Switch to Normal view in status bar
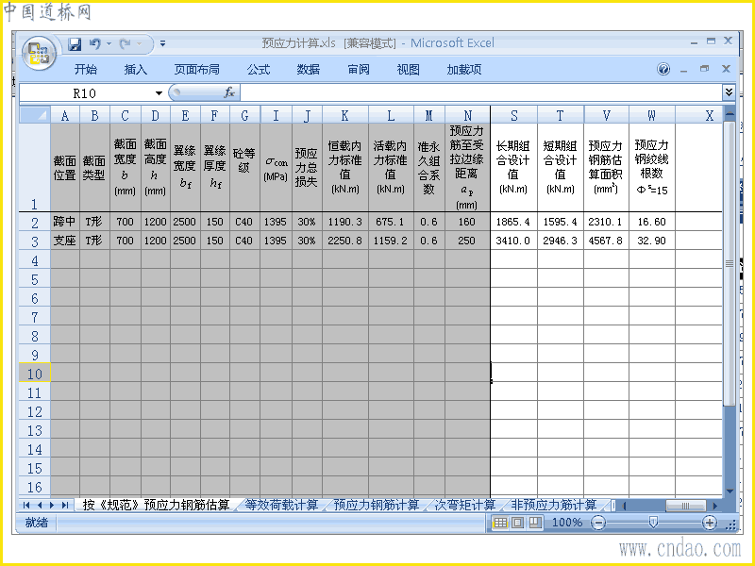Viewport: 755px width, 566px height. 500,523
